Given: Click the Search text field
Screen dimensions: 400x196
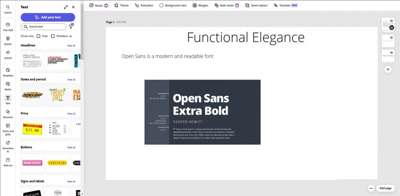Looking at the screenshot, I should 44,27.
